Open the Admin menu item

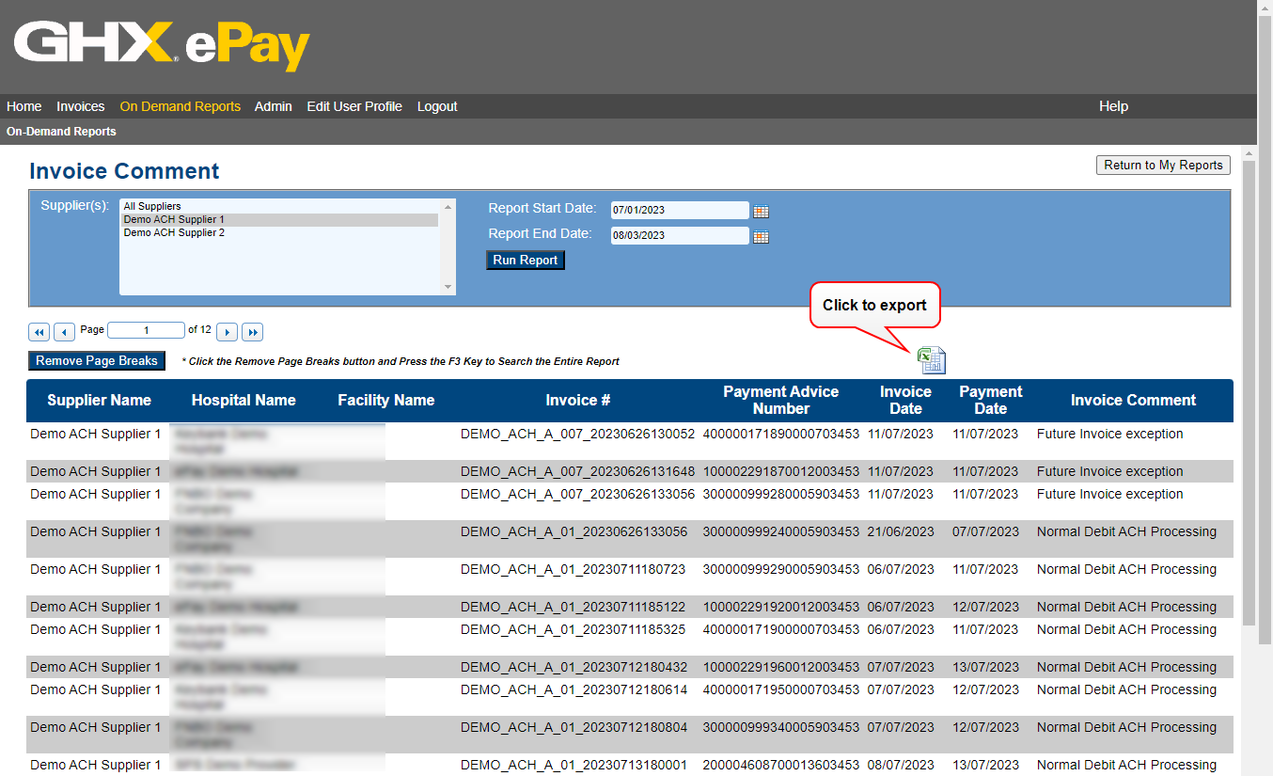pos(273,106)
